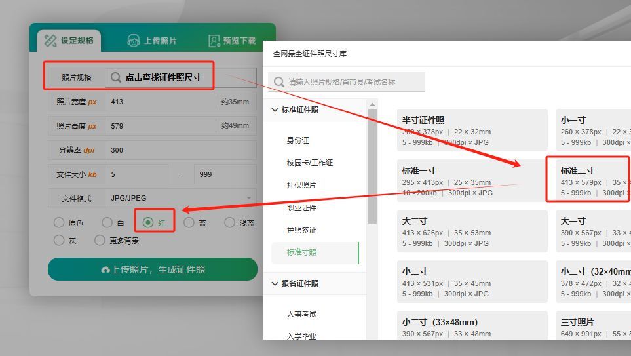This screenshot has width=631, height=356.
Task: Collapse the 标准证件照 category chevron
Action: (x=275, y=109)
